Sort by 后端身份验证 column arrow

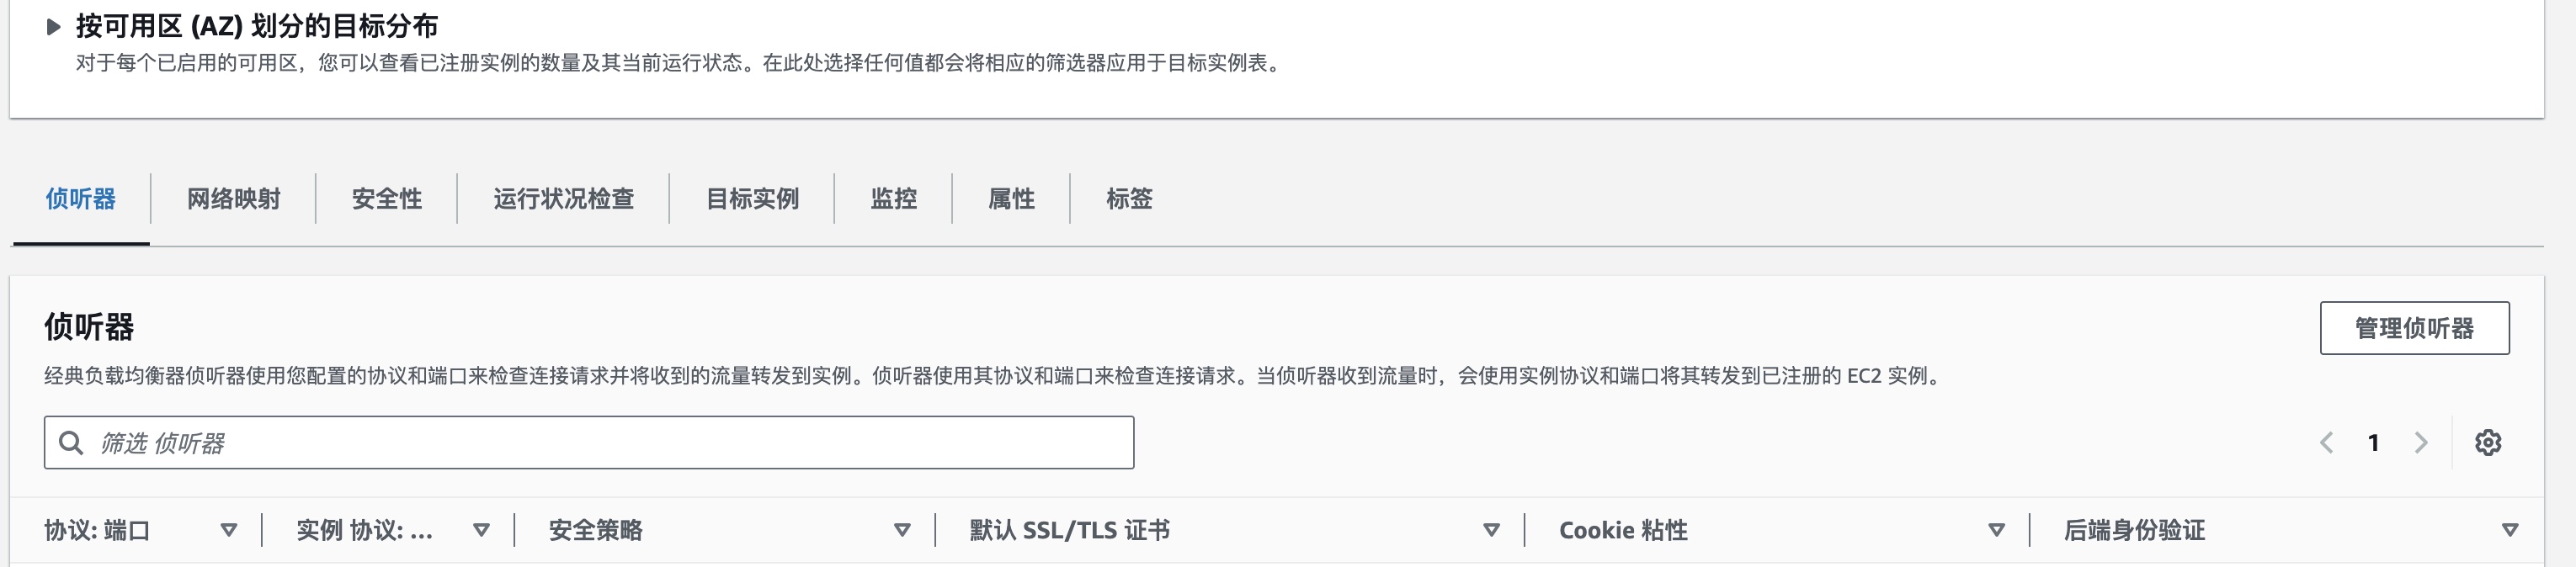[2510, 530]
